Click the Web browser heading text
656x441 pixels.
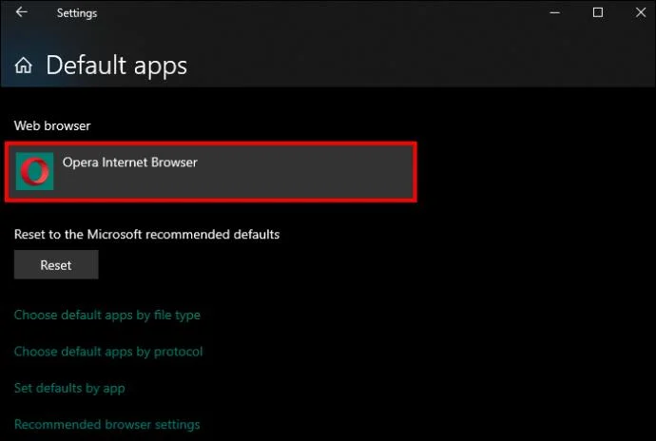pos(52,126)
